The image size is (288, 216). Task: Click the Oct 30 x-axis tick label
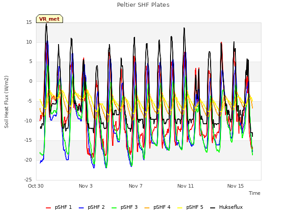(x=36, y=186)
